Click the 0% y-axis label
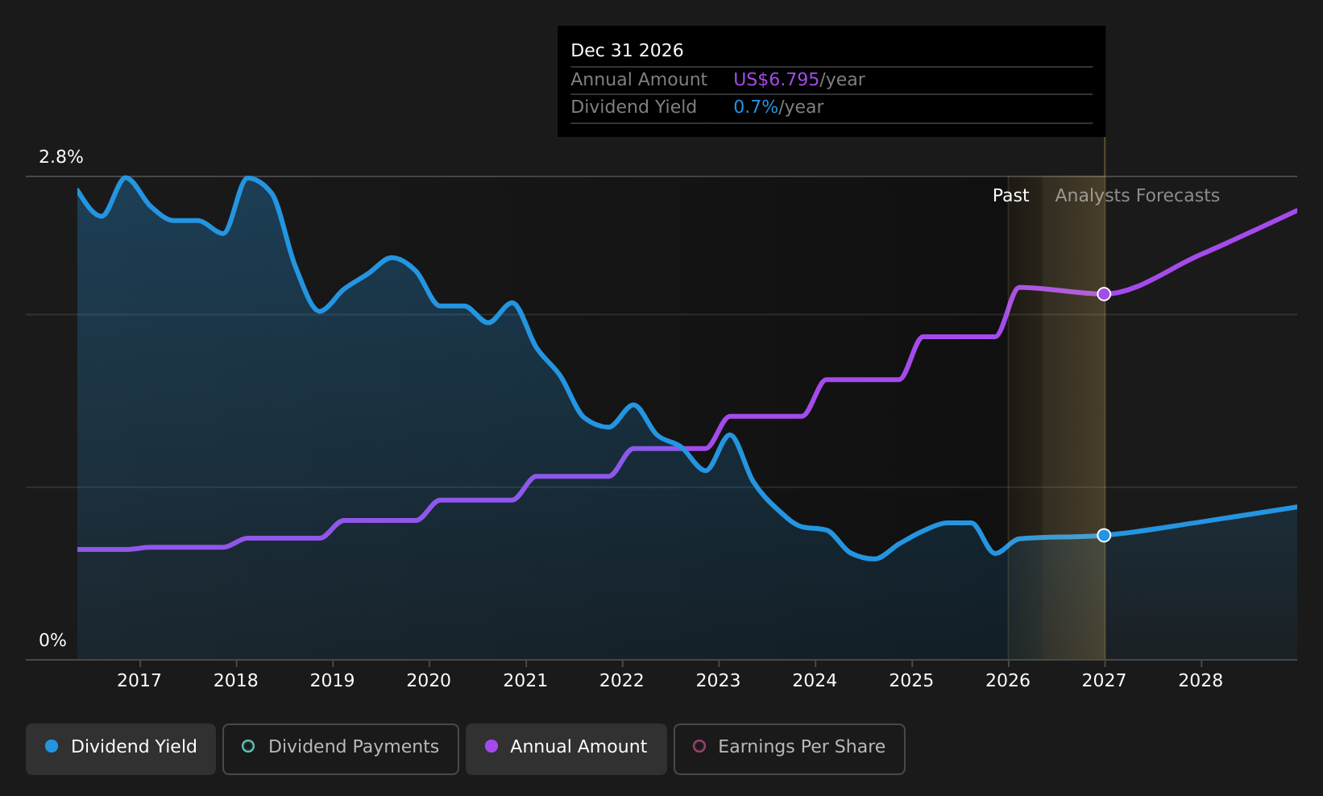1323x796 pixels. click(x=52, y=641)
